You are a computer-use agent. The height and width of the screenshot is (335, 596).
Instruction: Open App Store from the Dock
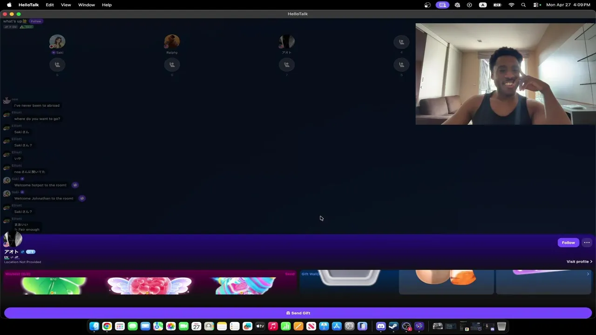coord(337,326)
